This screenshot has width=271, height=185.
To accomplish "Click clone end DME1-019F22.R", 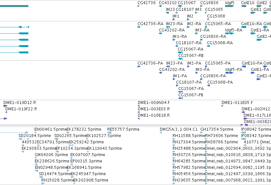I will click(21, 109).
